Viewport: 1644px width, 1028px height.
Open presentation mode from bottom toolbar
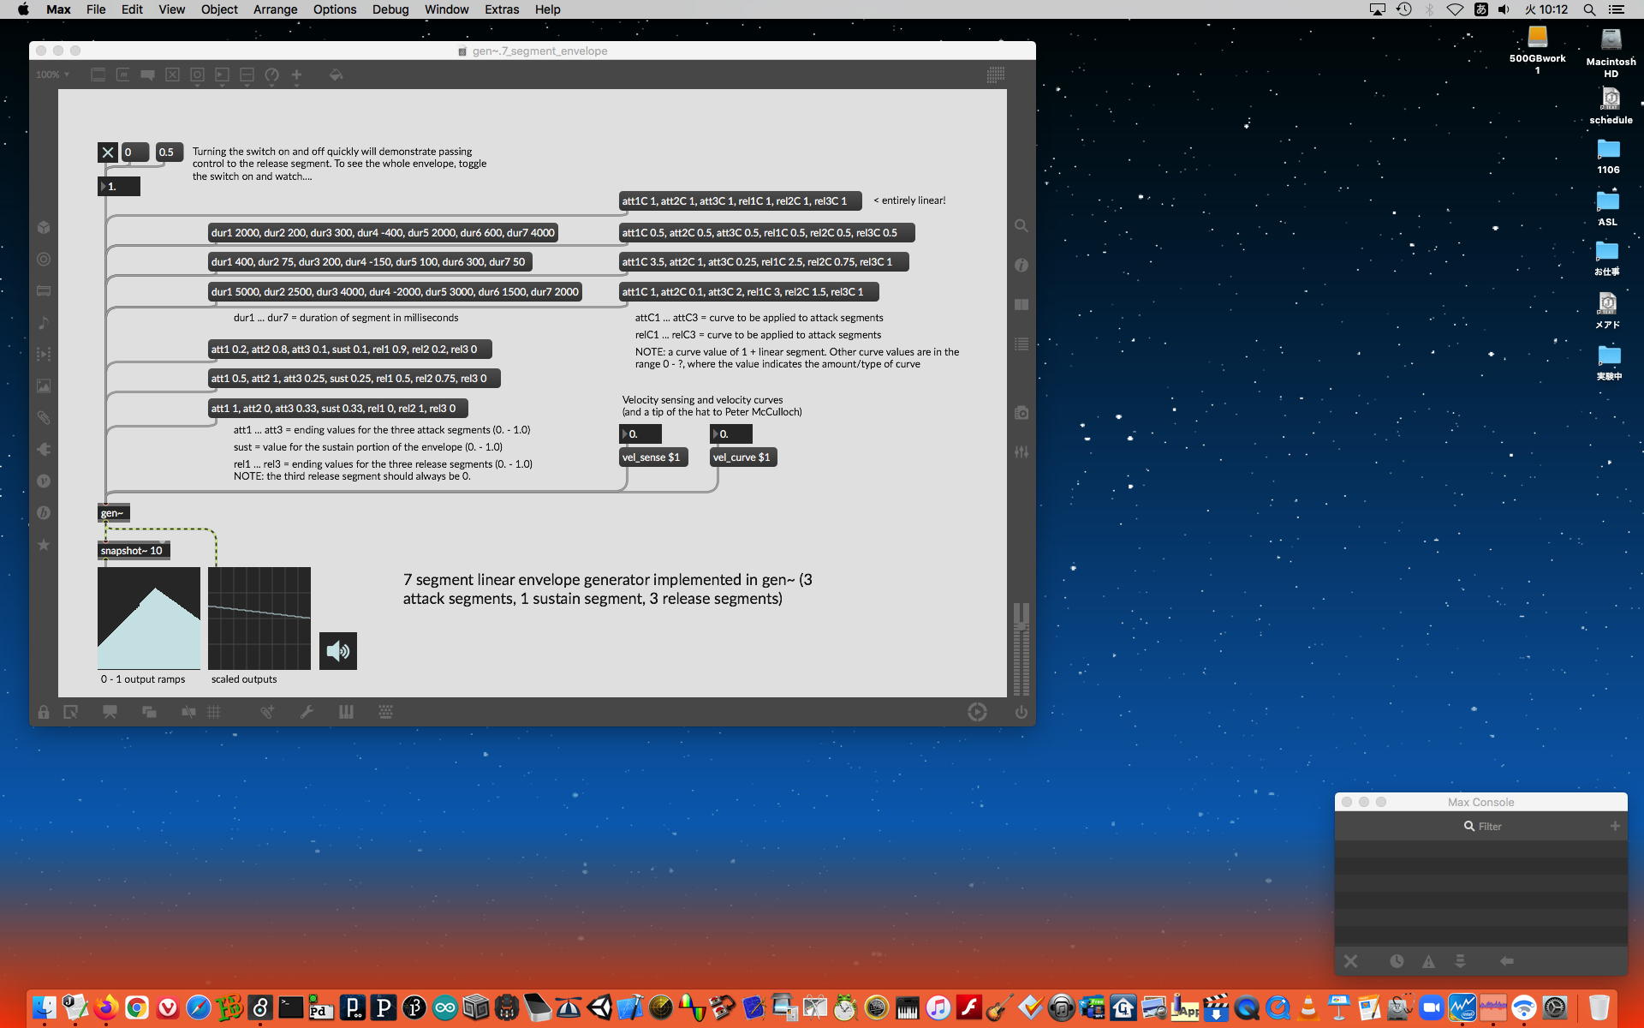click(x=110, y=712)
